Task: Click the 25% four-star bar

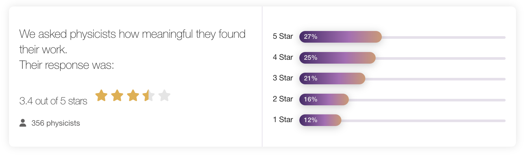Action: coord(337,58)
